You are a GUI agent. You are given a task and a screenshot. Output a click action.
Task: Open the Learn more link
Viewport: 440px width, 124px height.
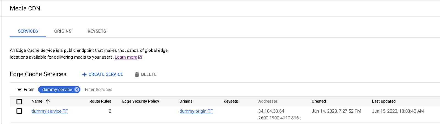pyautogui.click(x=126, y=57)
